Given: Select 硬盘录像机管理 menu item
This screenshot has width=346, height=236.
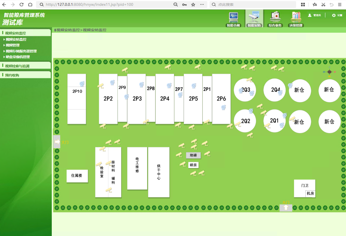Looking at the screenshot, I should (18, 57).
